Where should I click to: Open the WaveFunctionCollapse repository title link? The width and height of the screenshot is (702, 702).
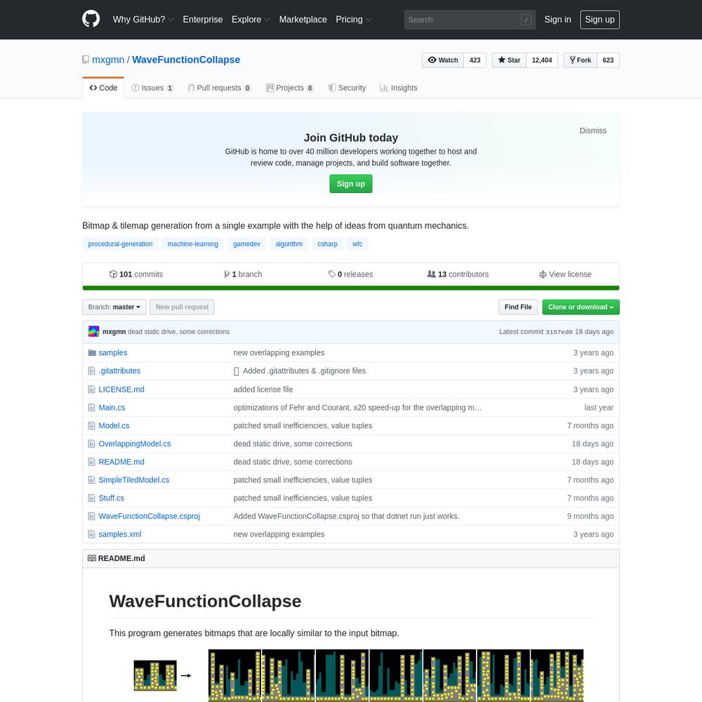tap(186, 60)
